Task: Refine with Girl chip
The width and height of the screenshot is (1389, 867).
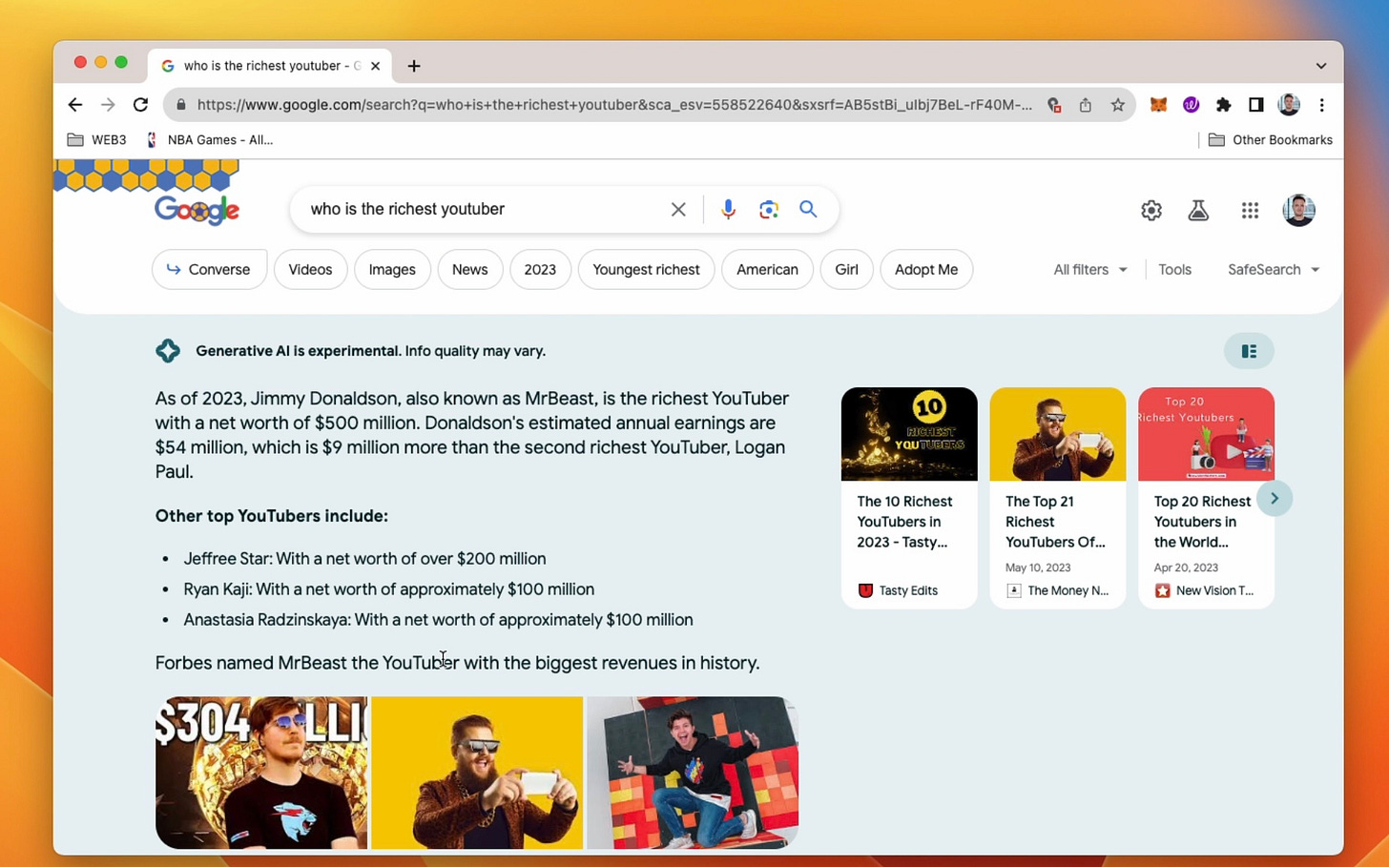Action: 846,269
